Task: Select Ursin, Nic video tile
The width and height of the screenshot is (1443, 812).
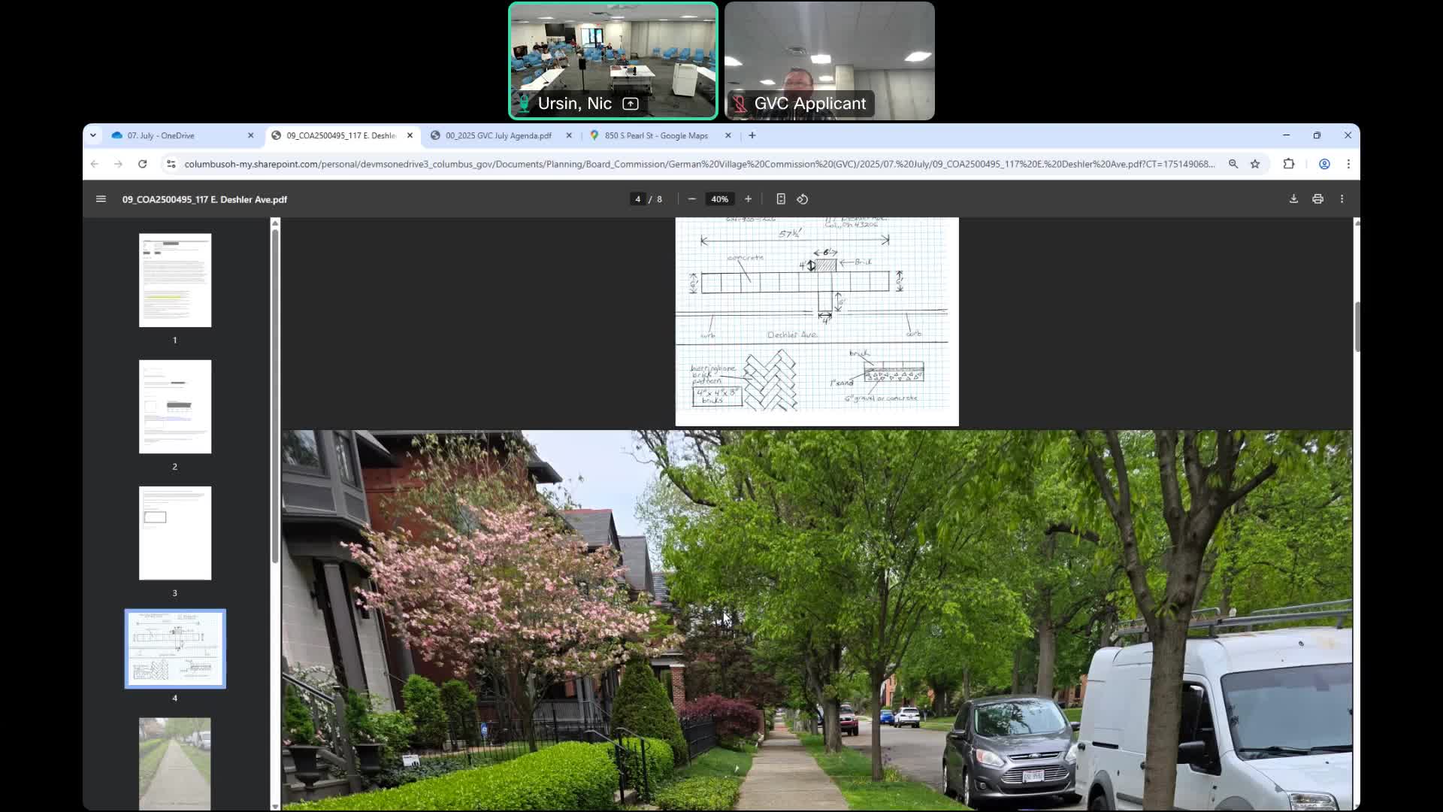Action: pyautogui.click(x=613, y=61)
